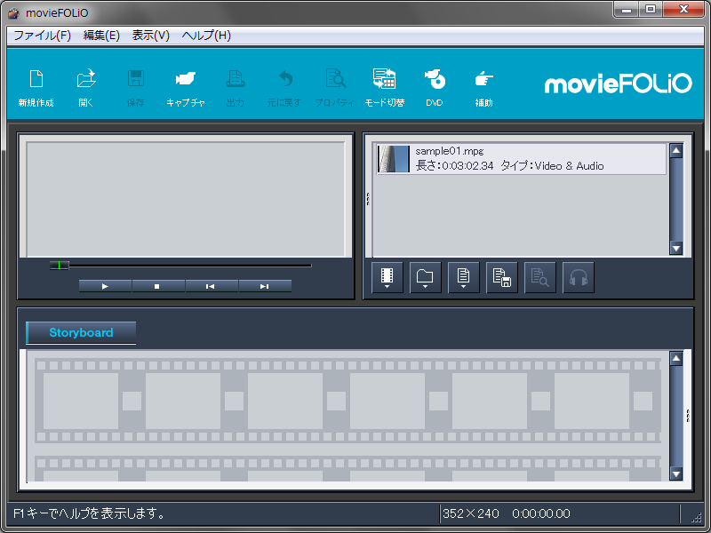Maximize the movieFOLiO window
Screen dimensions: 711x533
pos(651,9)
